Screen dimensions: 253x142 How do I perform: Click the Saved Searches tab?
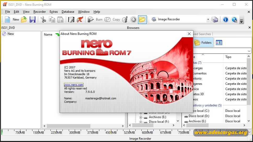(x=202, y=34)
